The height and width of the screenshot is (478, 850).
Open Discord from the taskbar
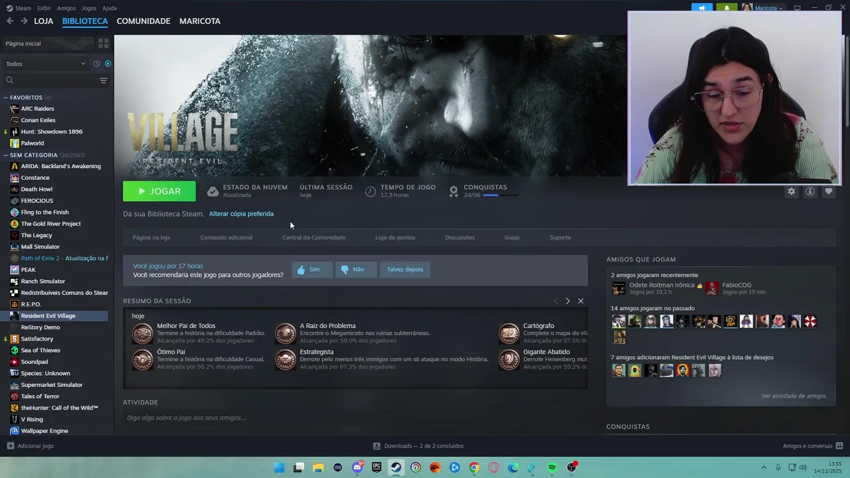357,467
